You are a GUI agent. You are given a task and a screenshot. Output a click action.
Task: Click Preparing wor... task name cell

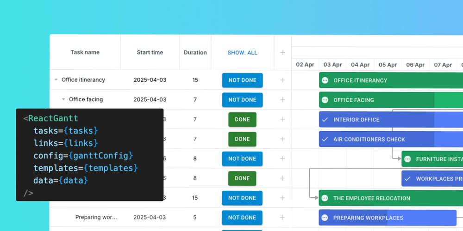click(x=96, y=217)
